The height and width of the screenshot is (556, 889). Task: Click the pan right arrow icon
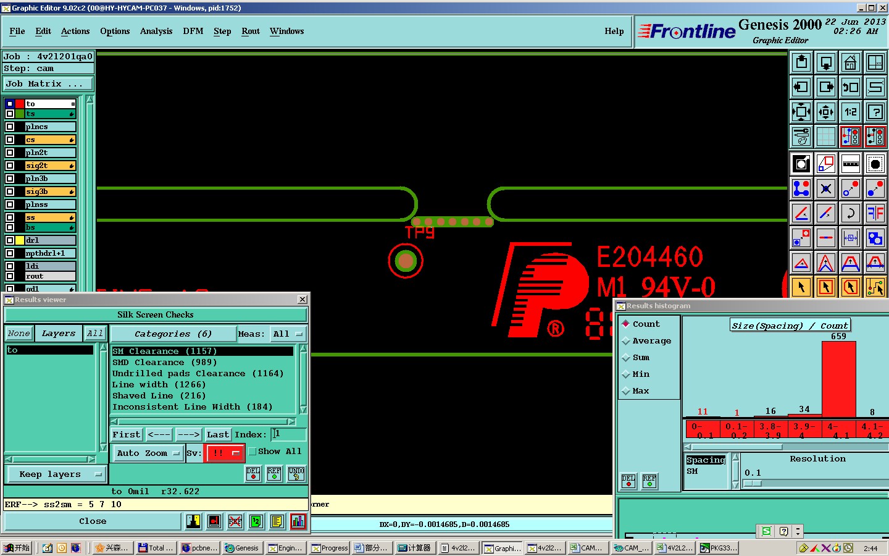pyautogui.click(x=826, y=87)
